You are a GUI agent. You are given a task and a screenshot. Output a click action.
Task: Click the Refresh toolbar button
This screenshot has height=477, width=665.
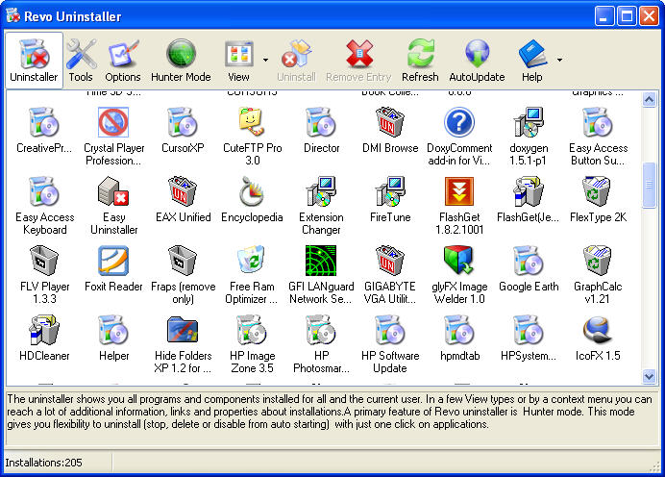(x=420, y=60)
